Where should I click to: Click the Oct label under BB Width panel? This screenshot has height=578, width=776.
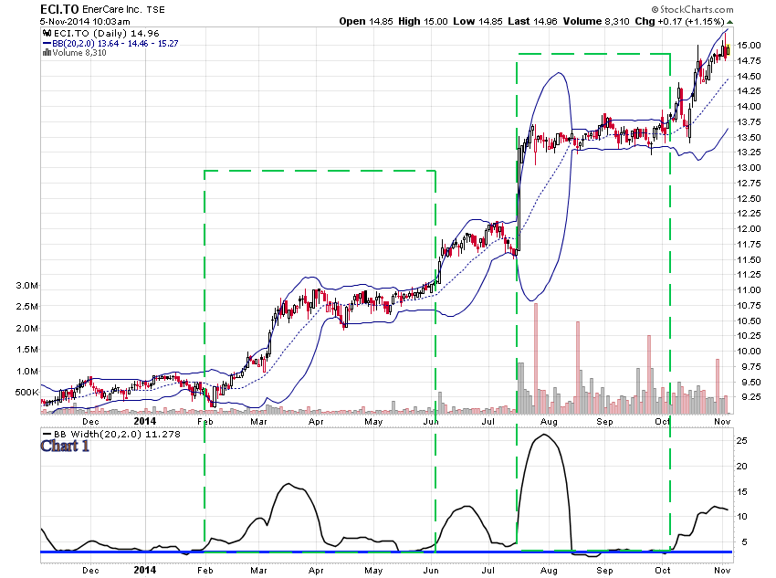click(662, 570)
